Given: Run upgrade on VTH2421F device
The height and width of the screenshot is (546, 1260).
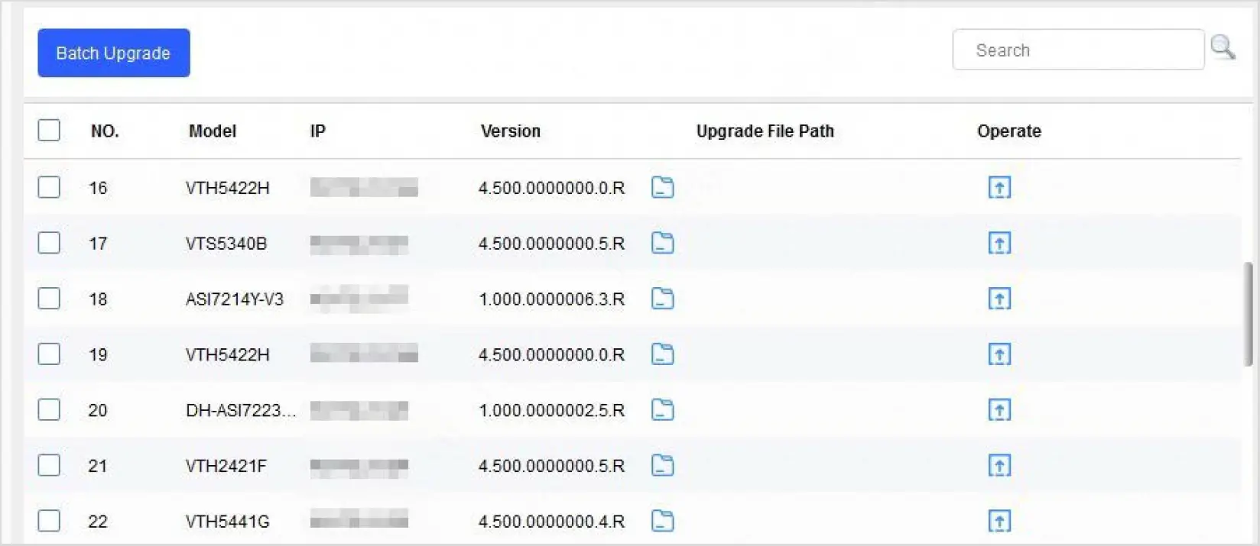Looking at the screenshot, I should pyautogui.click(x=999, y=466).
